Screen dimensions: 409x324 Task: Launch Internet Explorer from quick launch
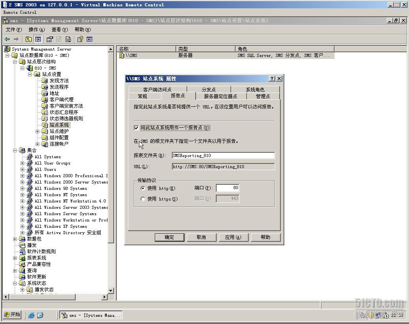coord(31,315)
